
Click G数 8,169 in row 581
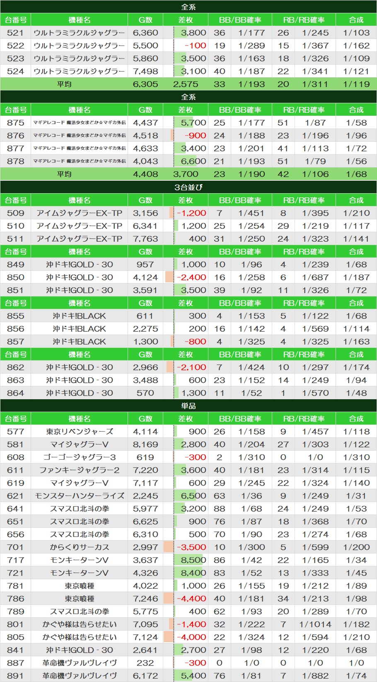[145, 444]
